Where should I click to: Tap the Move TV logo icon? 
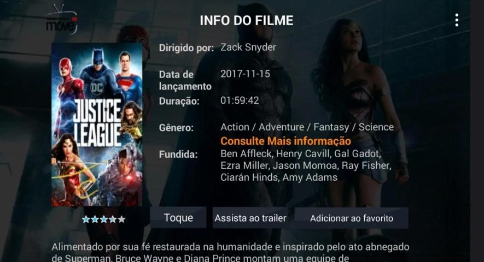61,20
